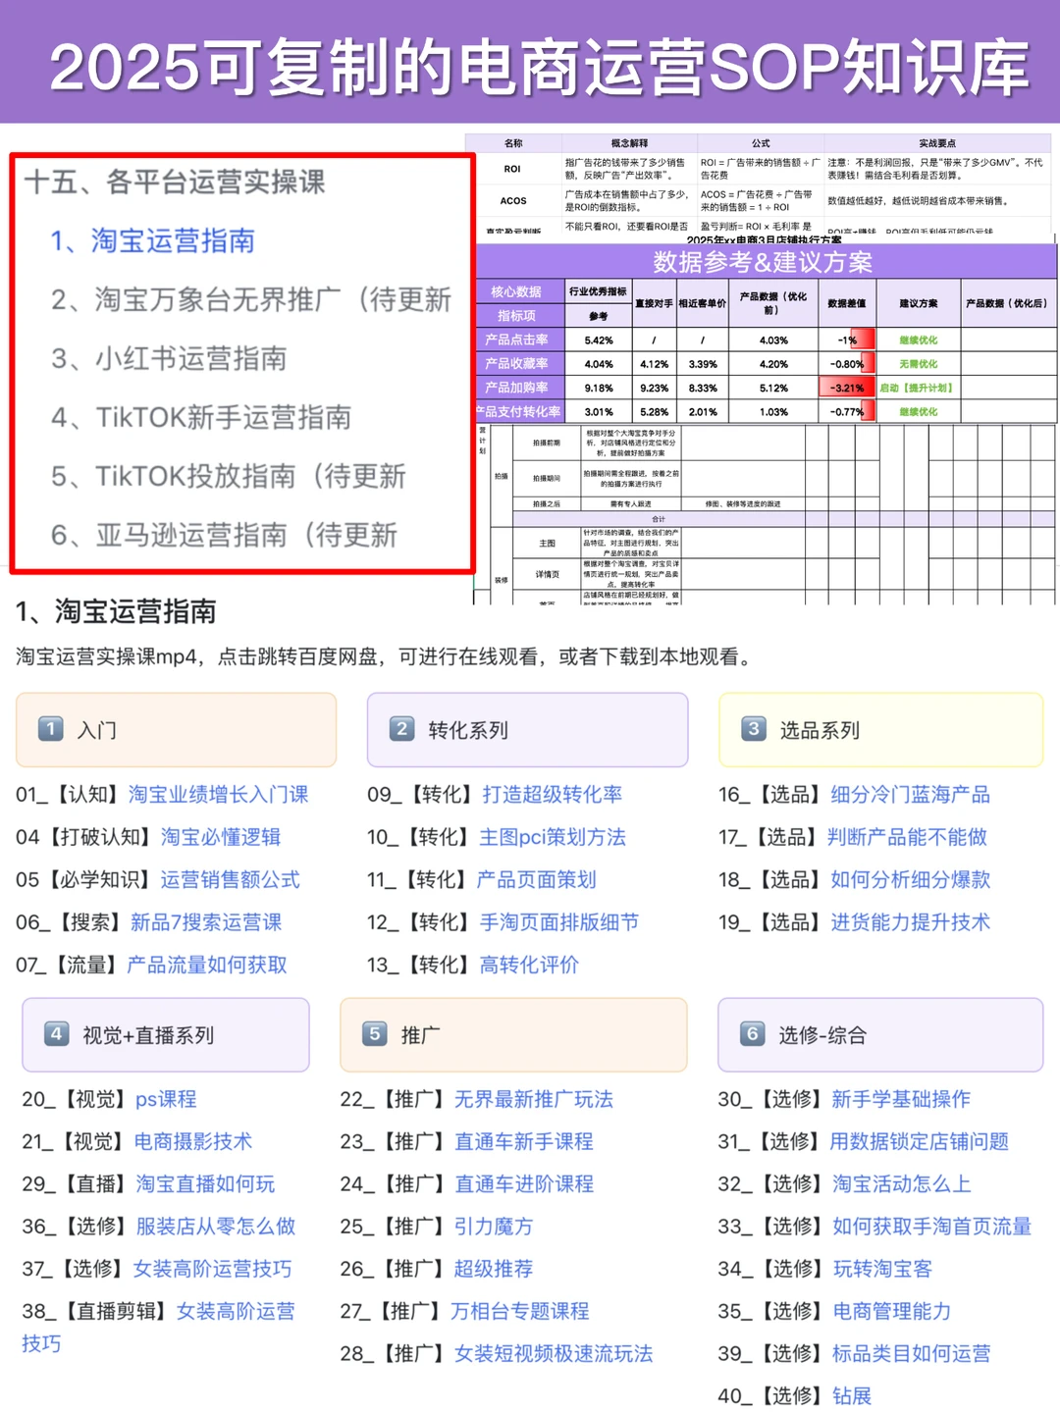Click the "核心数据" table header cell

518,290
